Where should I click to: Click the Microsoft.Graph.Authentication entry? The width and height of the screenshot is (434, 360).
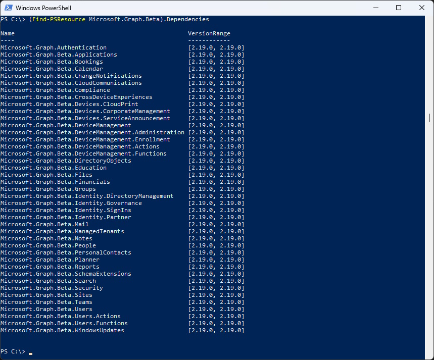point(54,47)
